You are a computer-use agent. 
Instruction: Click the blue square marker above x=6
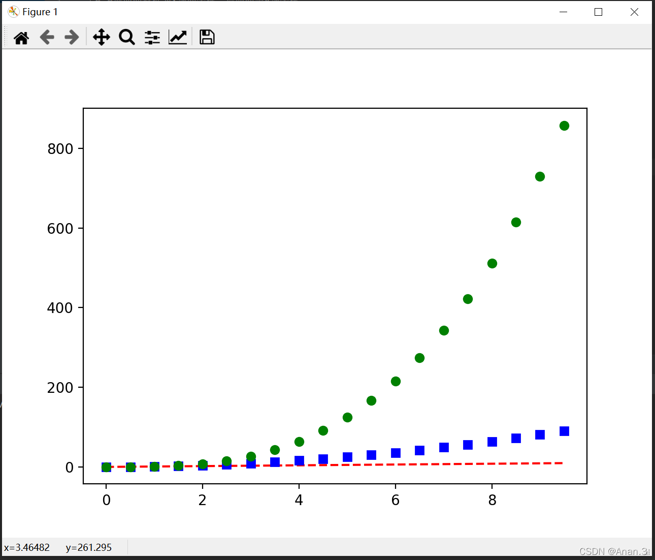pyautogui.click(x=396, y=453)
